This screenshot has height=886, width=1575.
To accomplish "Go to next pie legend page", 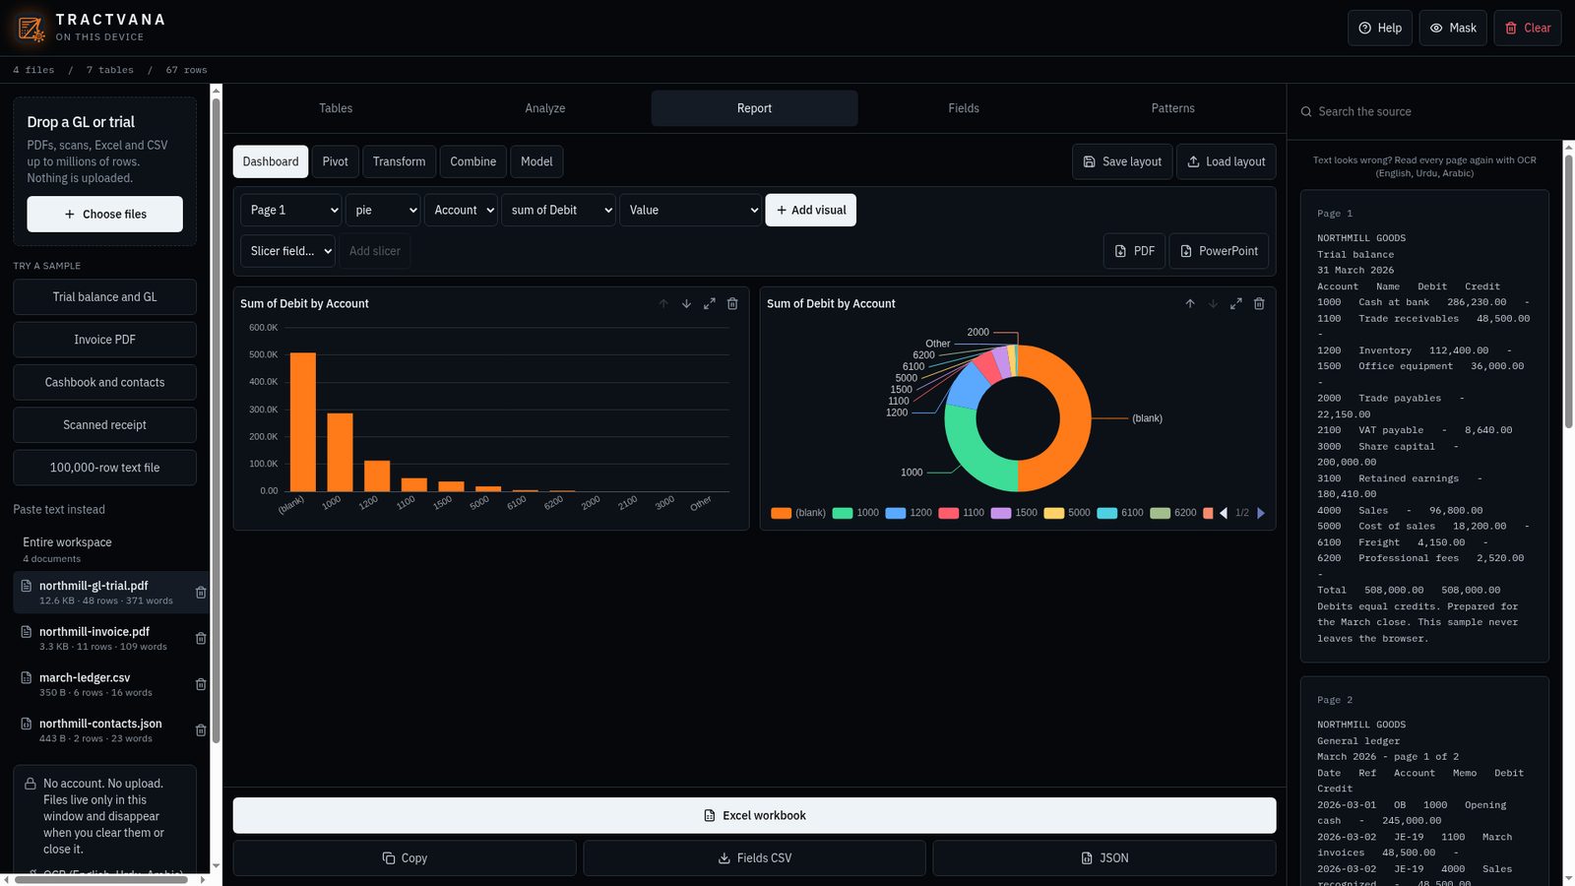I will coord(1261,513).
